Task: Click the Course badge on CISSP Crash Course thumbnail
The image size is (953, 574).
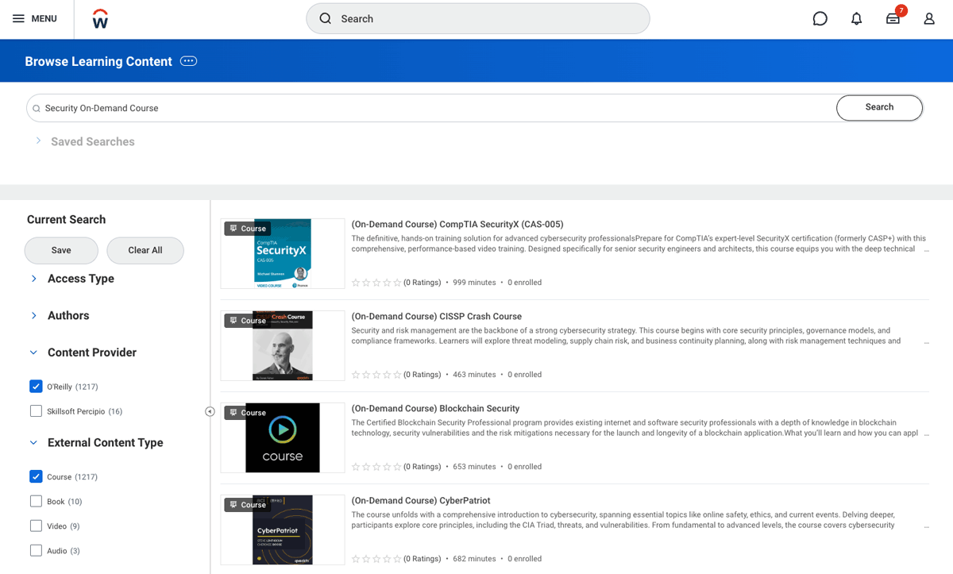Action: pos(247,321)
